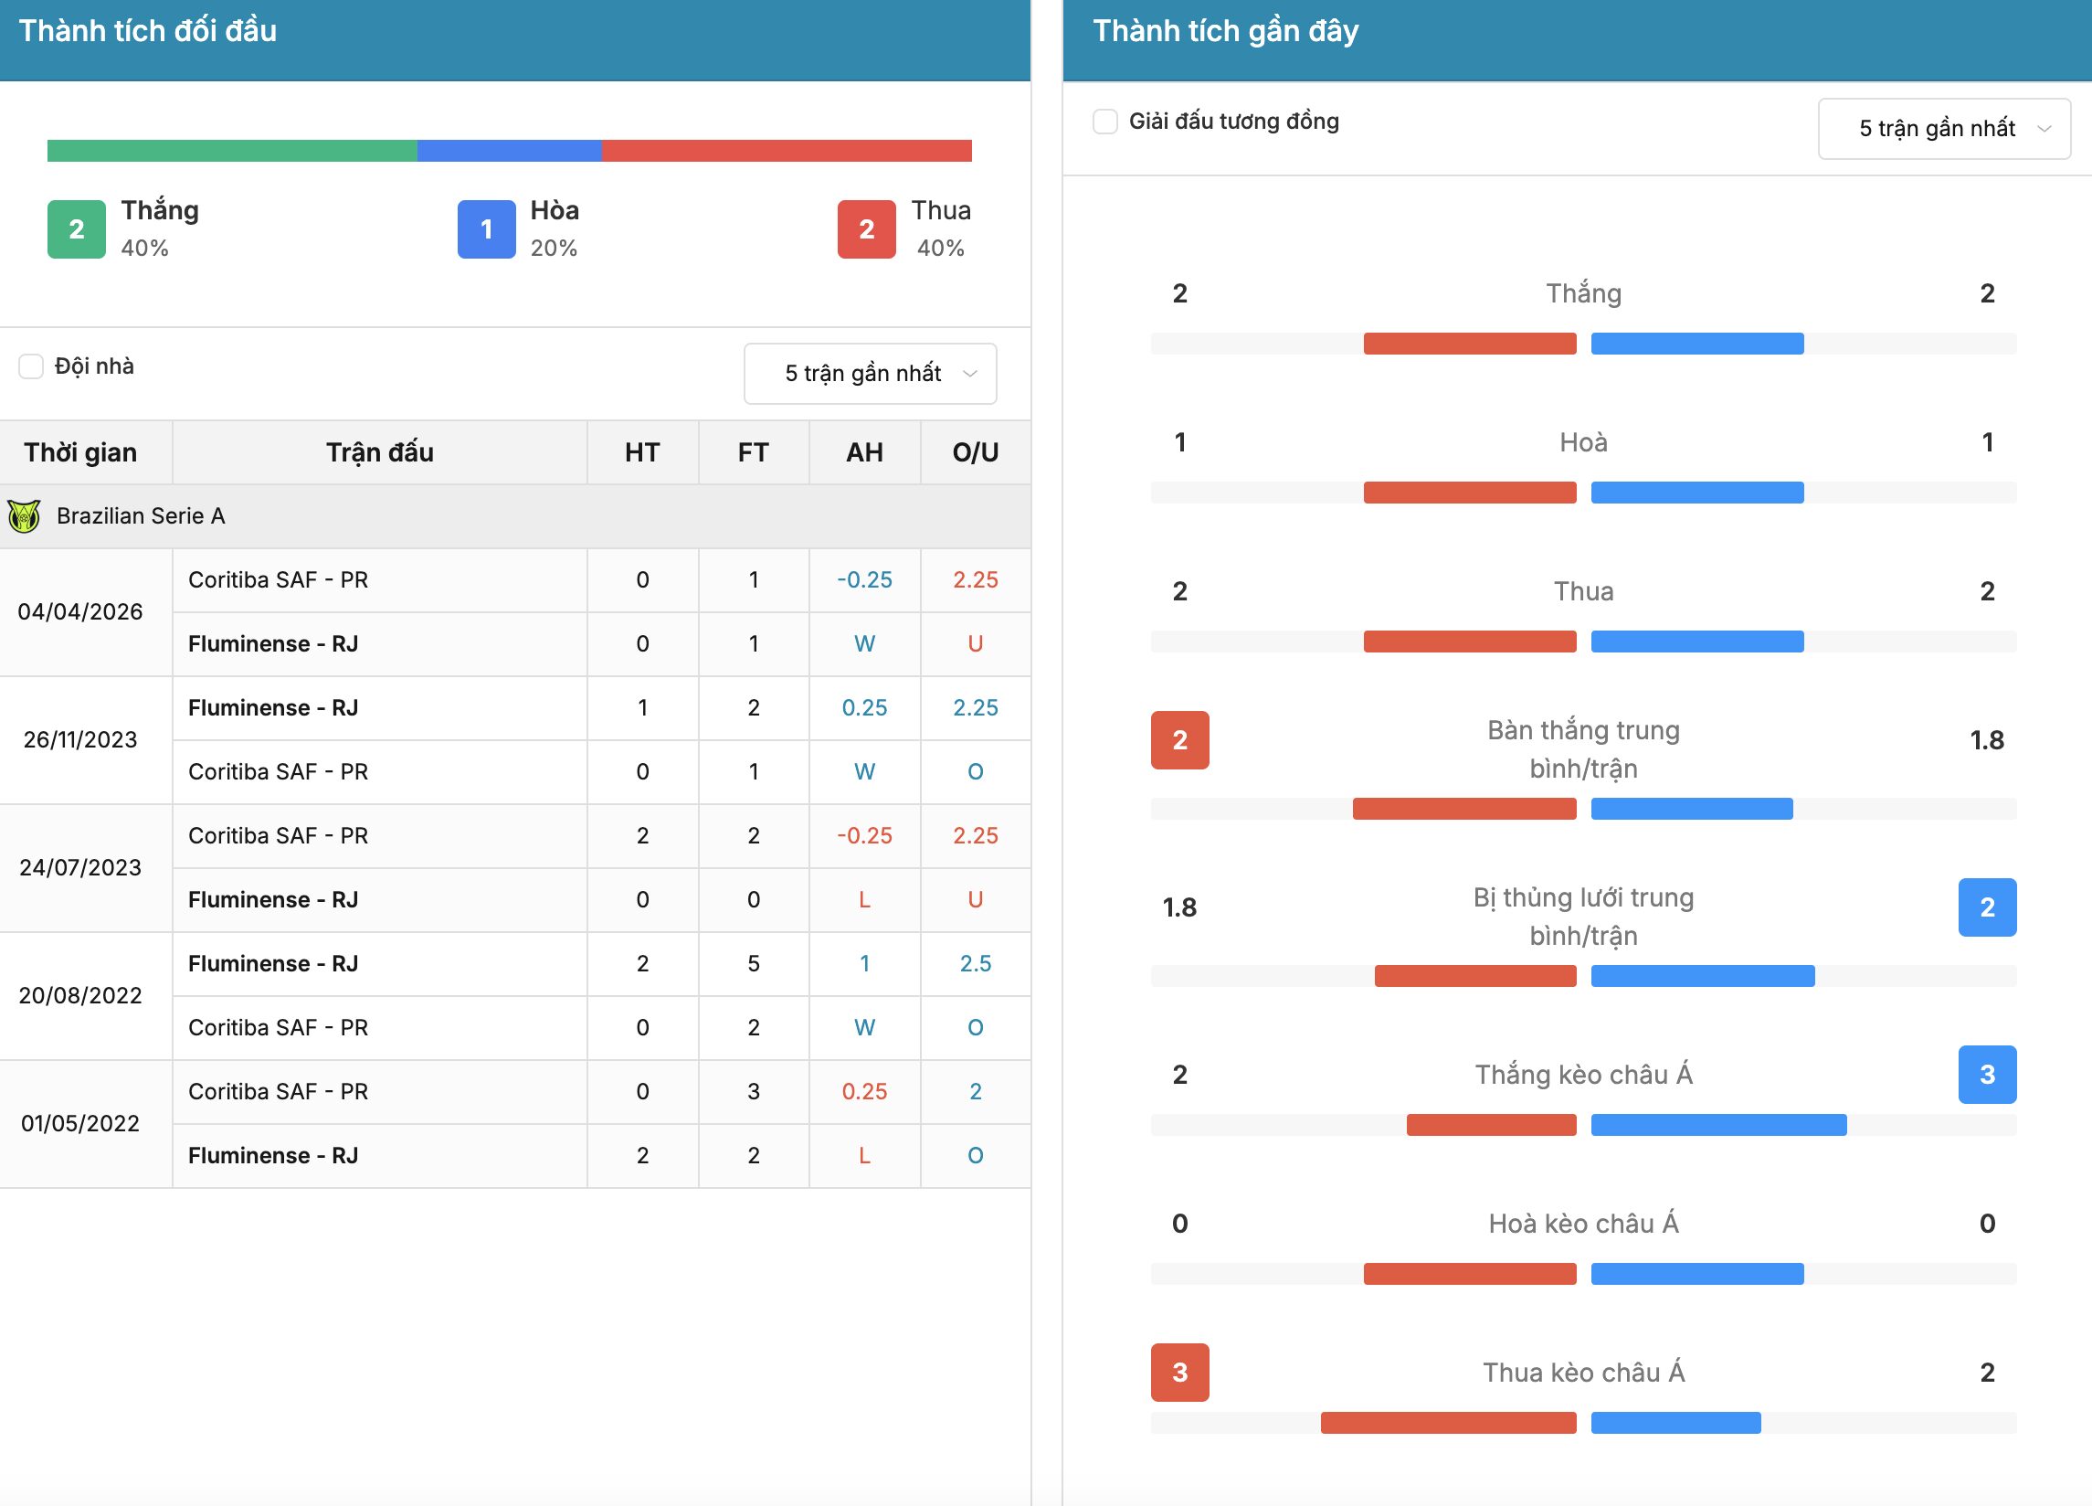Image resolution: width=2092 pixels, height=1506 pixels.
Task: Open head-to-head 5 trận gần nhất dropdown
Action: [x=870, y=374]
